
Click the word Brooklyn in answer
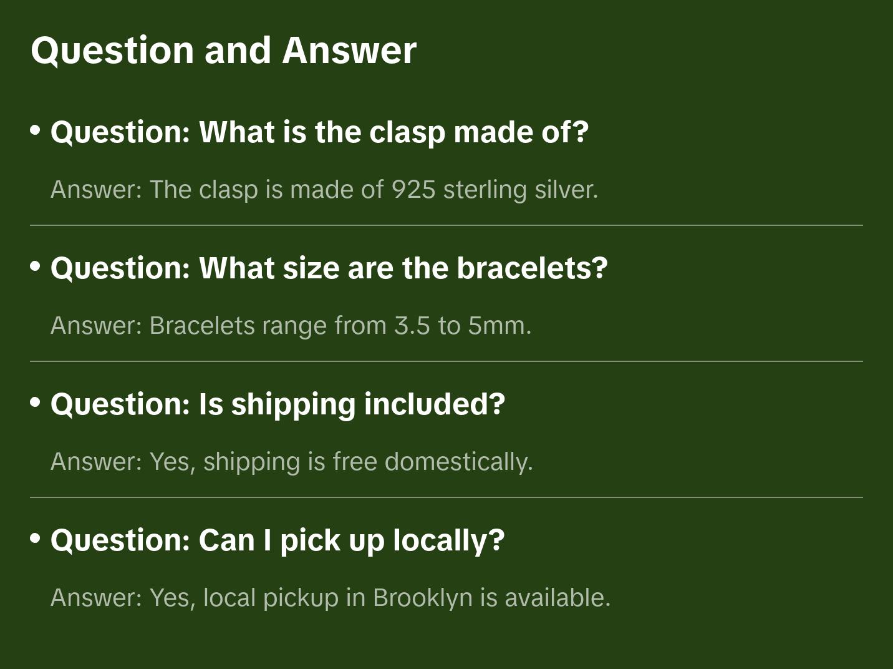[422, 597]
